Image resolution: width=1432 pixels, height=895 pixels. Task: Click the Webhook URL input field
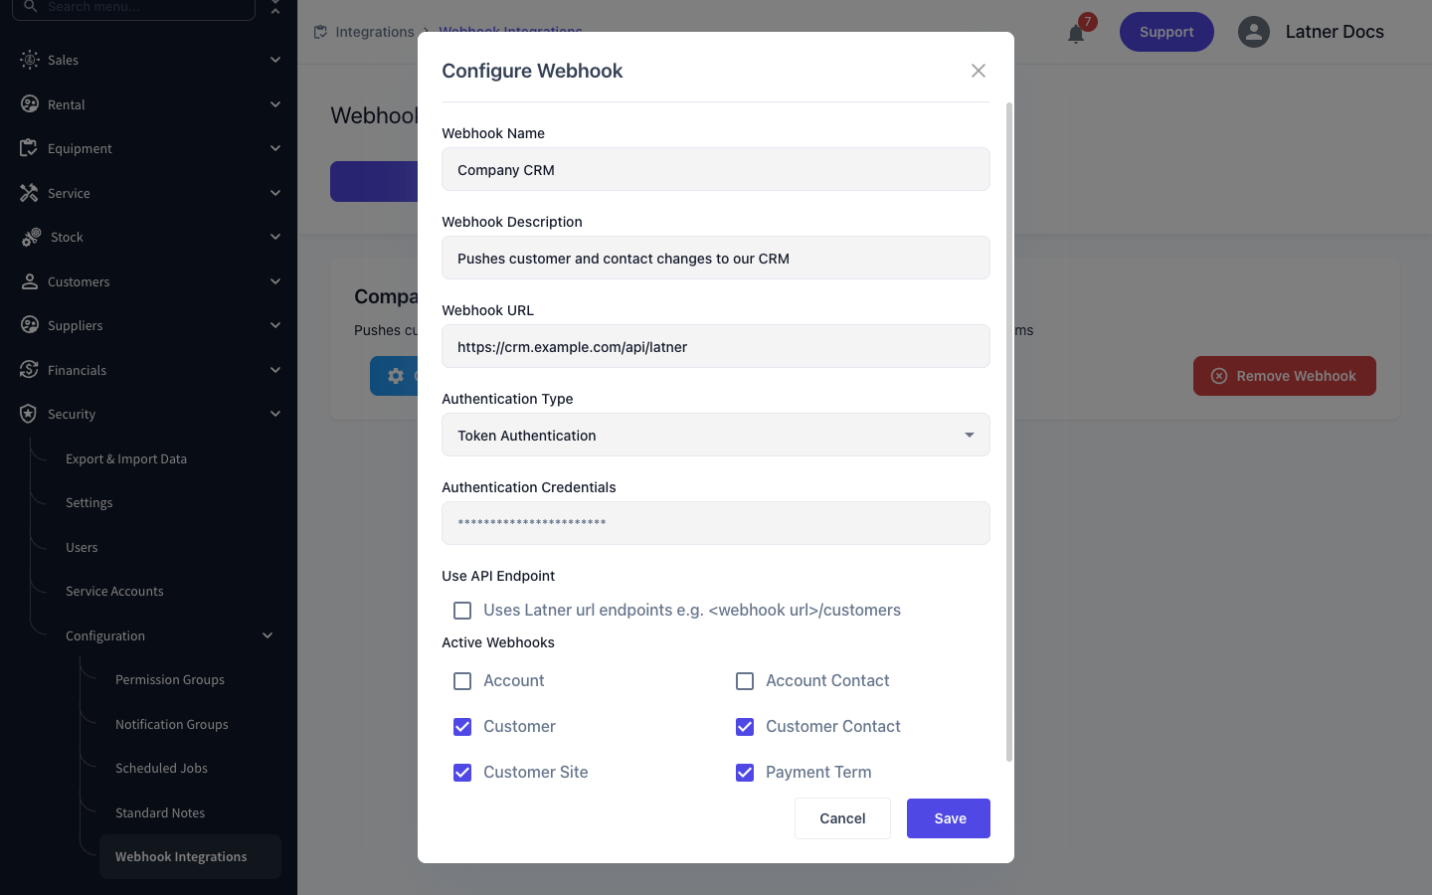point(716,346)
